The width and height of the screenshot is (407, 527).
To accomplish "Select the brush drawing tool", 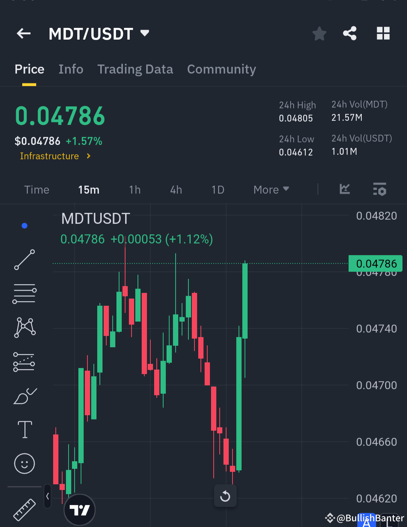I will pos(24,396).
